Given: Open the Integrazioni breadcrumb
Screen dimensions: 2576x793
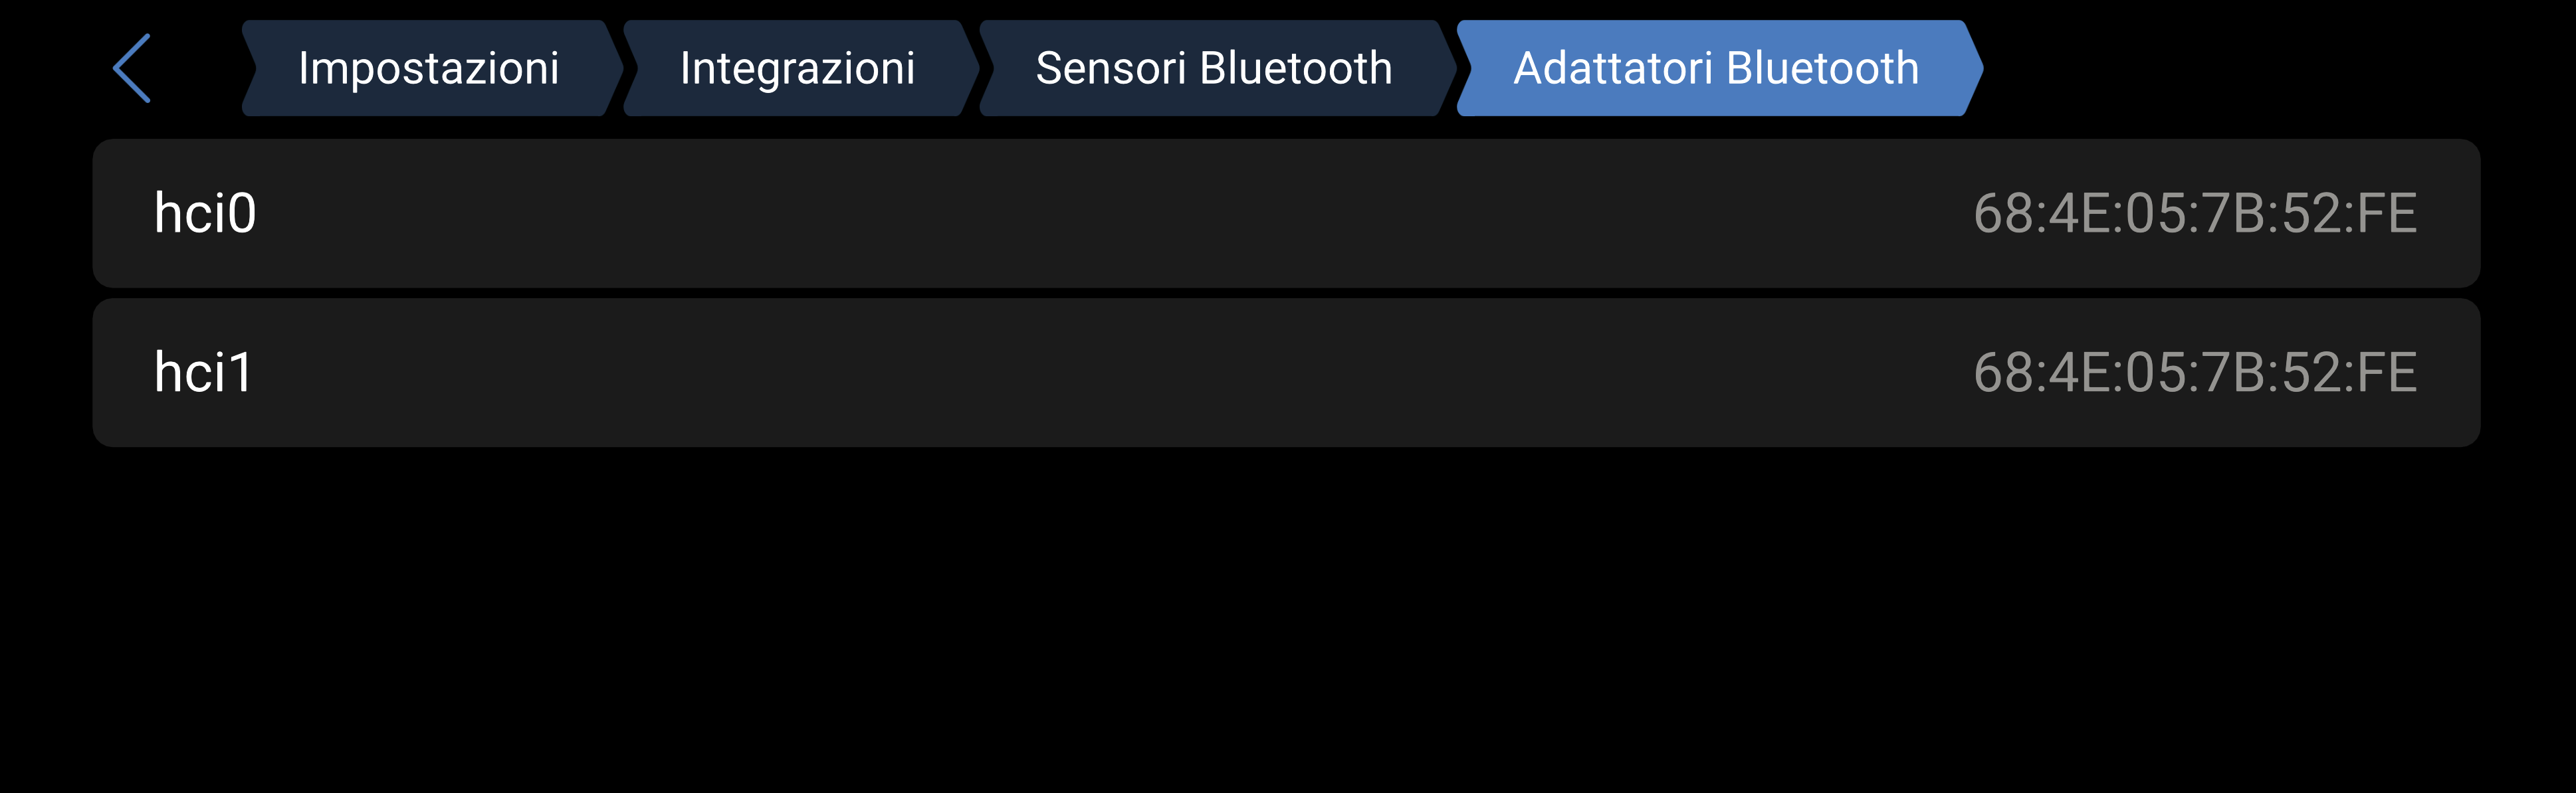Looking at the screenshot, I should pos(797,68).
